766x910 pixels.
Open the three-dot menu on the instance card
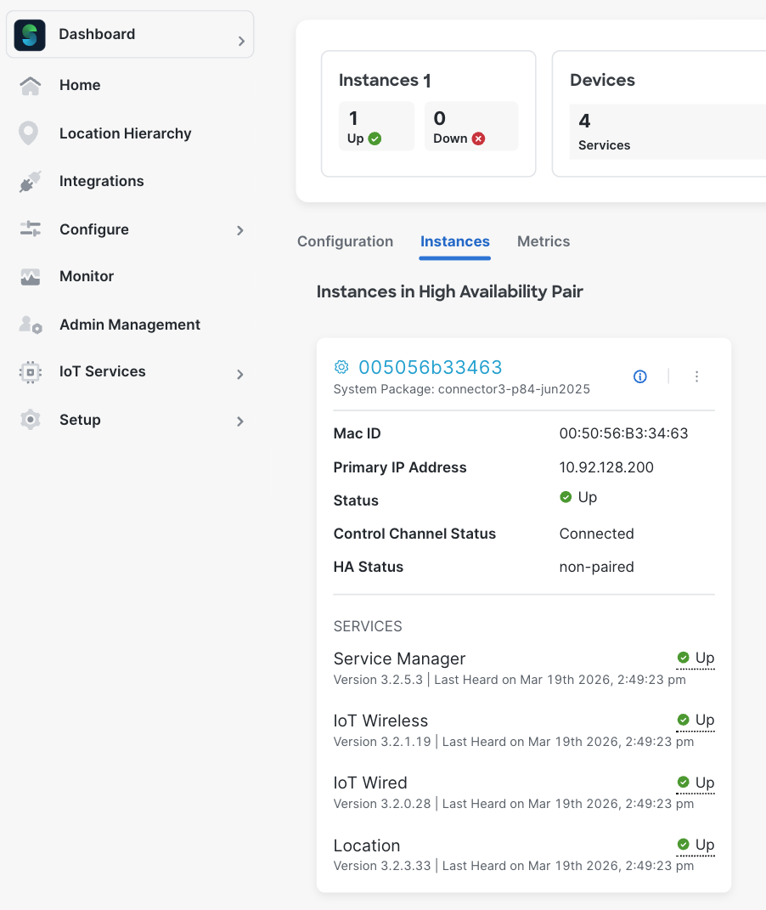click(x=696, y=376)
